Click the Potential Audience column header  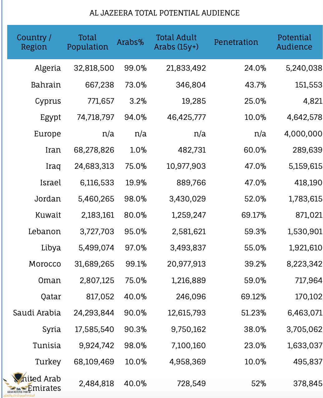(x=294, y=42)
